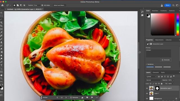Hide the Generative Layer 1 layer

147,88
